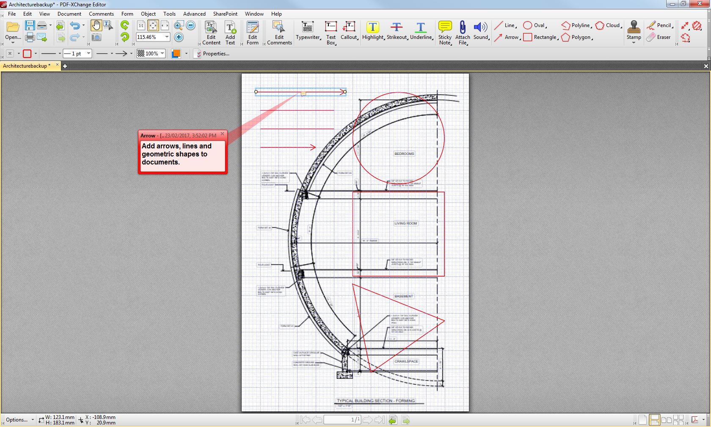Choose the Typewriter tool
Screen dimensions: 711x427
point(308,27)
